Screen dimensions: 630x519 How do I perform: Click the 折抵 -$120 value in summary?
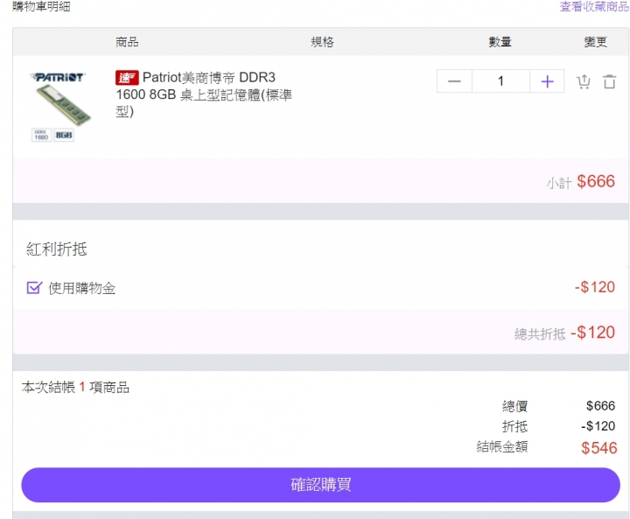598,425
